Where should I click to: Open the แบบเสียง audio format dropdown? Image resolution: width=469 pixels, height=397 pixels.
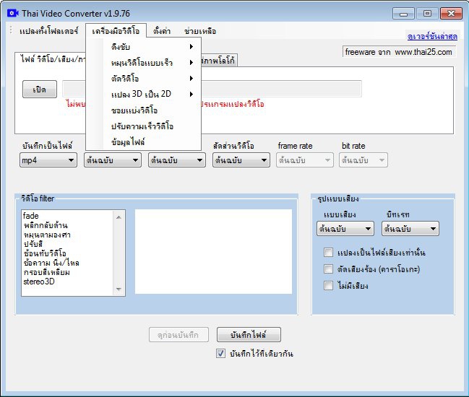pos(345,229)
